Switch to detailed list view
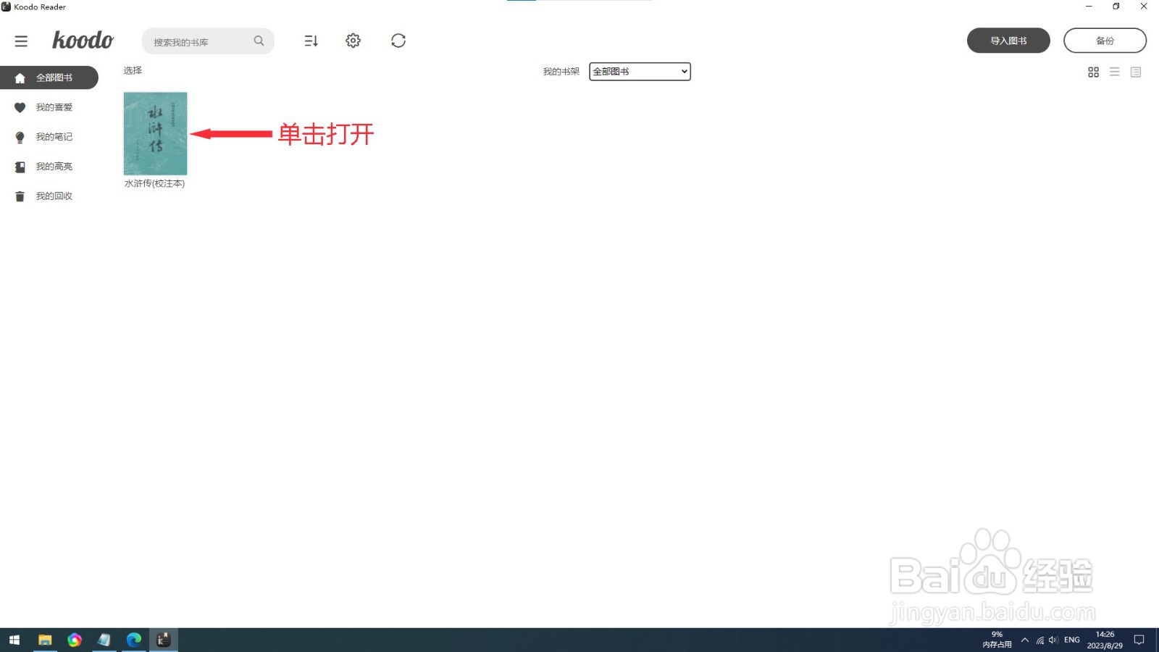Image resolution: width=1159 pixels, height=652 pixels. point(1136,72)
